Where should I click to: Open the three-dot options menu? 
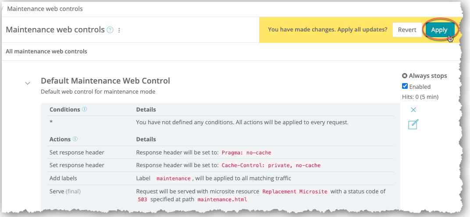point(119,30)
